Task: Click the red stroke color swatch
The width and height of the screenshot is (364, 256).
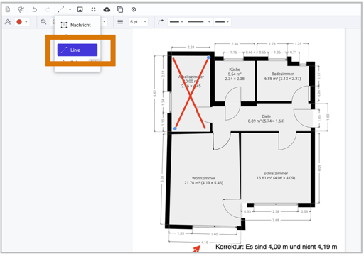Action: coord(19,22)
